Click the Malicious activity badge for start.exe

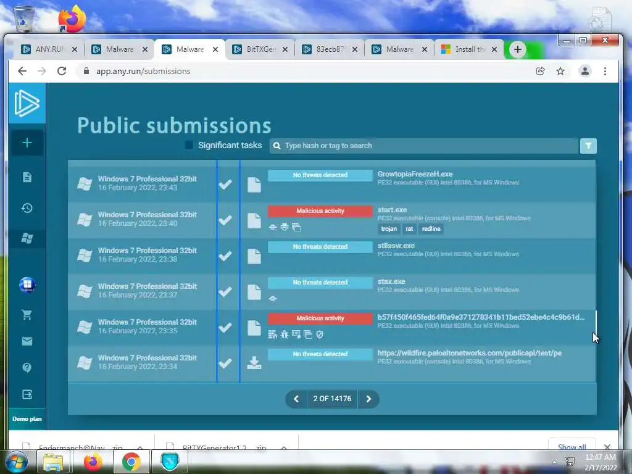(320, 211)
